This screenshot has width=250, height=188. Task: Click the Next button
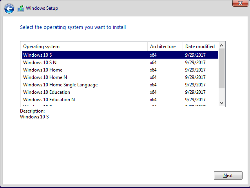[x=228, y=175]
